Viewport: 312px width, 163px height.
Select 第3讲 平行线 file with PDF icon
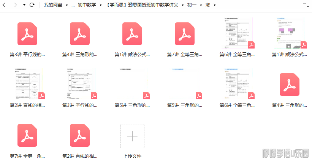(27, 34)
